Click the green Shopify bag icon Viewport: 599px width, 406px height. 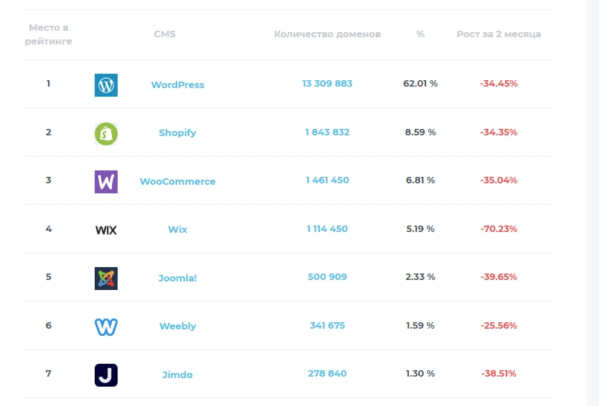(106, 134)
